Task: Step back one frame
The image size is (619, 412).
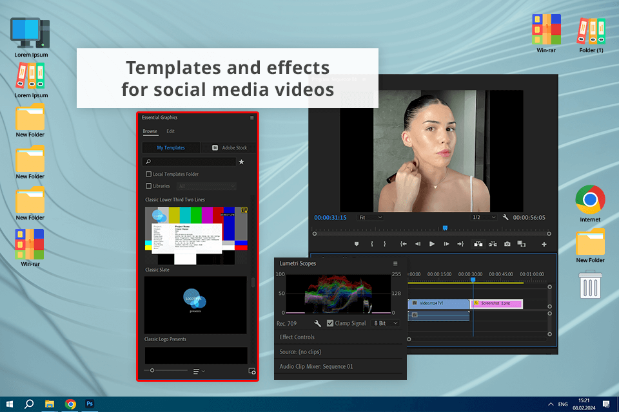Action: tap(418, 244)
